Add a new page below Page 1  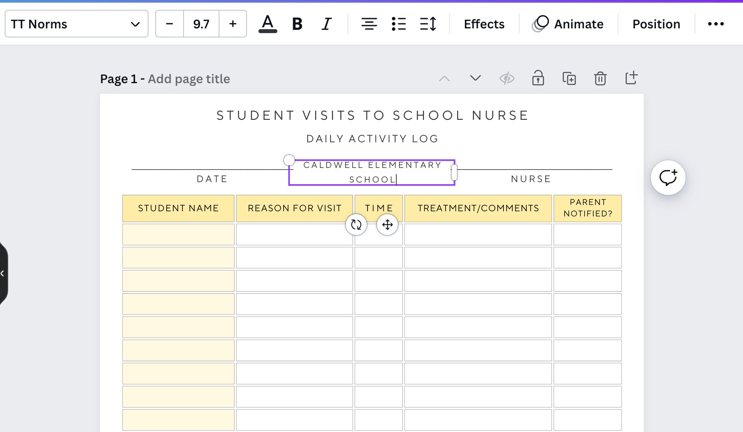coord(632,78)
